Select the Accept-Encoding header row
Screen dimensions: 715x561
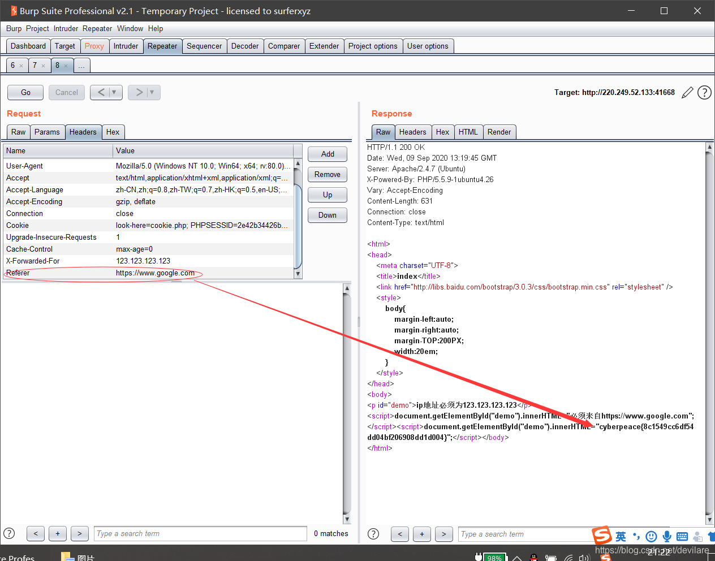[x=148, y=201]
